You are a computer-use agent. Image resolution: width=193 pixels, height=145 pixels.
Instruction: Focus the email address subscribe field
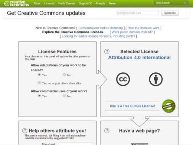(x=138, y=13)
